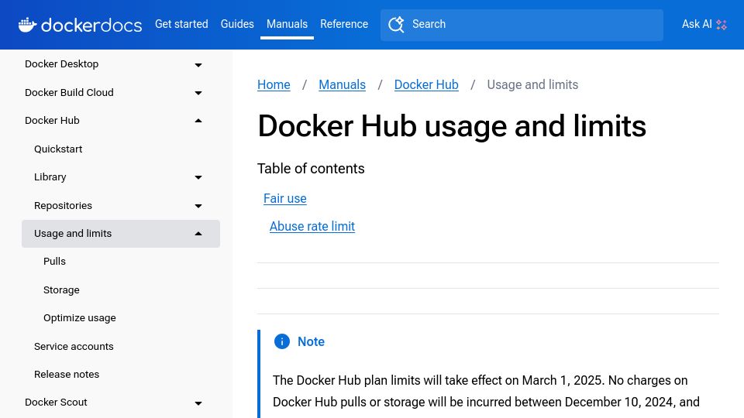Viewport: 744px width, 418px height.
Task: Click the 'Table of contents' label
Action: (x=311, y=169)
